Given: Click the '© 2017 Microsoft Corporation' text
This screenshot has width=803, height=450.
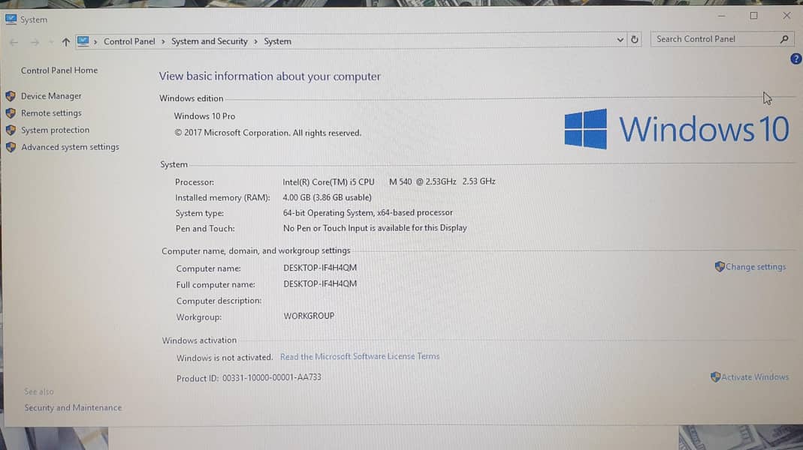Looking at the screenshot, I should click(232, 133).
